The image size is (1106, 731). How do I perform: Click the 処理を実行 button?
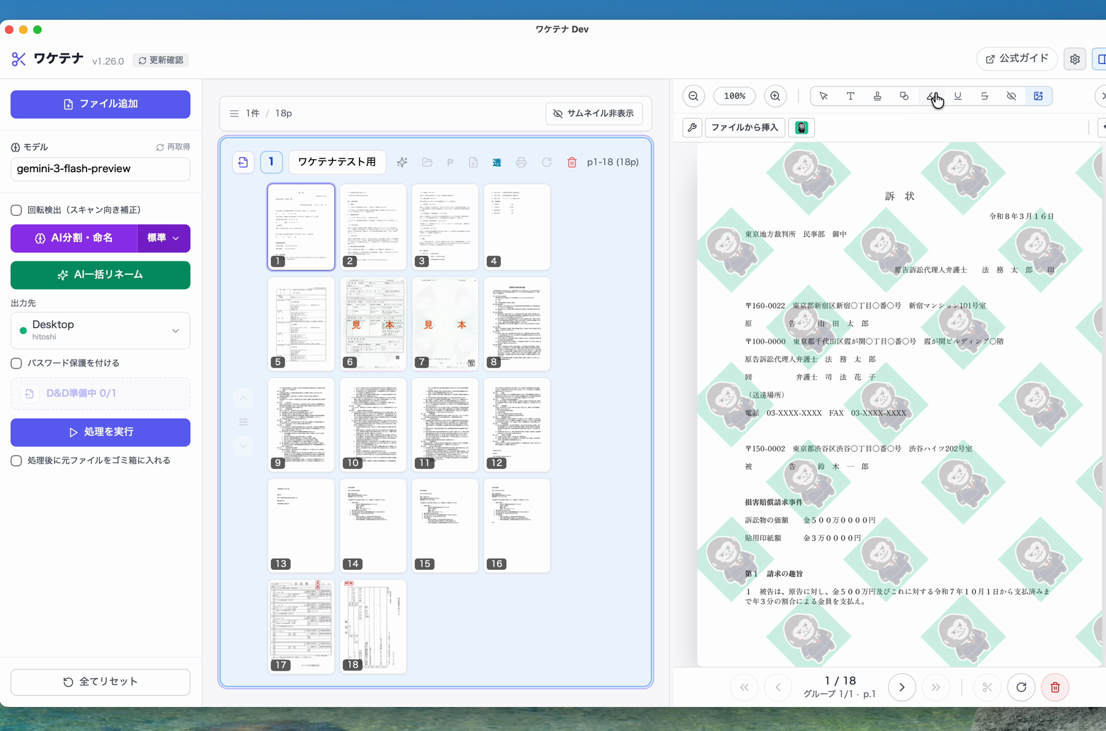click(x=100, y=432)
